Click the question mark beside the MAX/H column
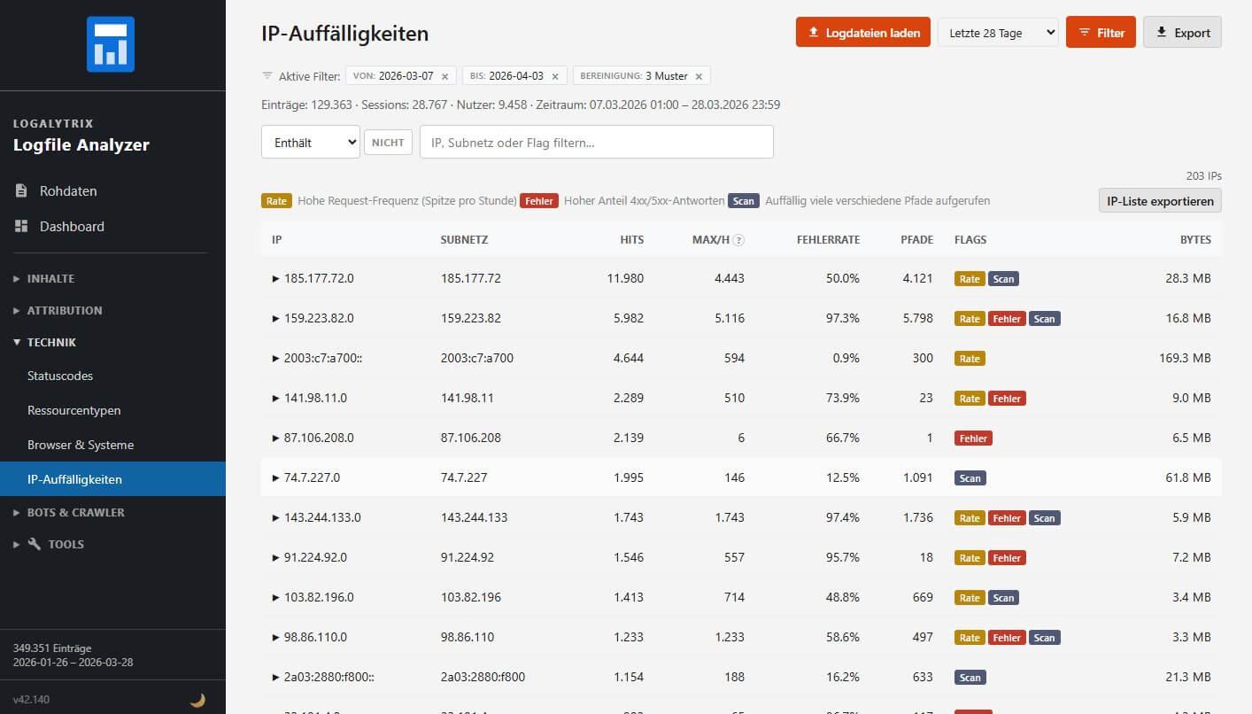 [x=738, y=239]
